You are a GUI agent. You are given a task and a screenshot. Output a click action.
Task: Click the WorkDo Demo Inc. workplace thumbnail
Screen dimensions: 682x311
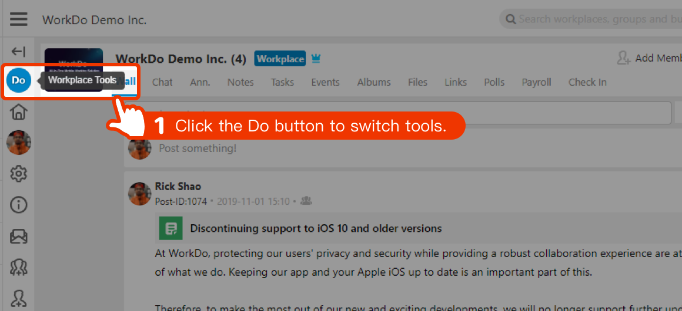point(73,69)
